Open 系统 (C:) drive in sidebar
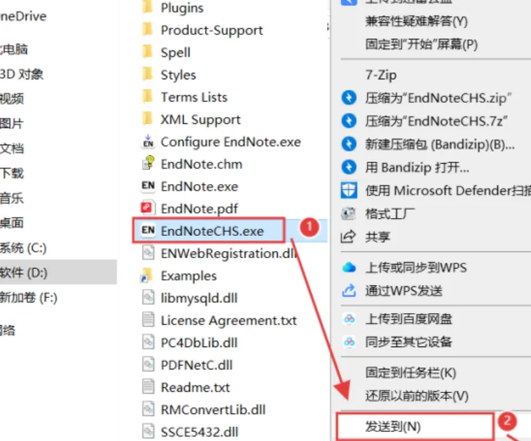The image size is (531, 441). (23, 248)
